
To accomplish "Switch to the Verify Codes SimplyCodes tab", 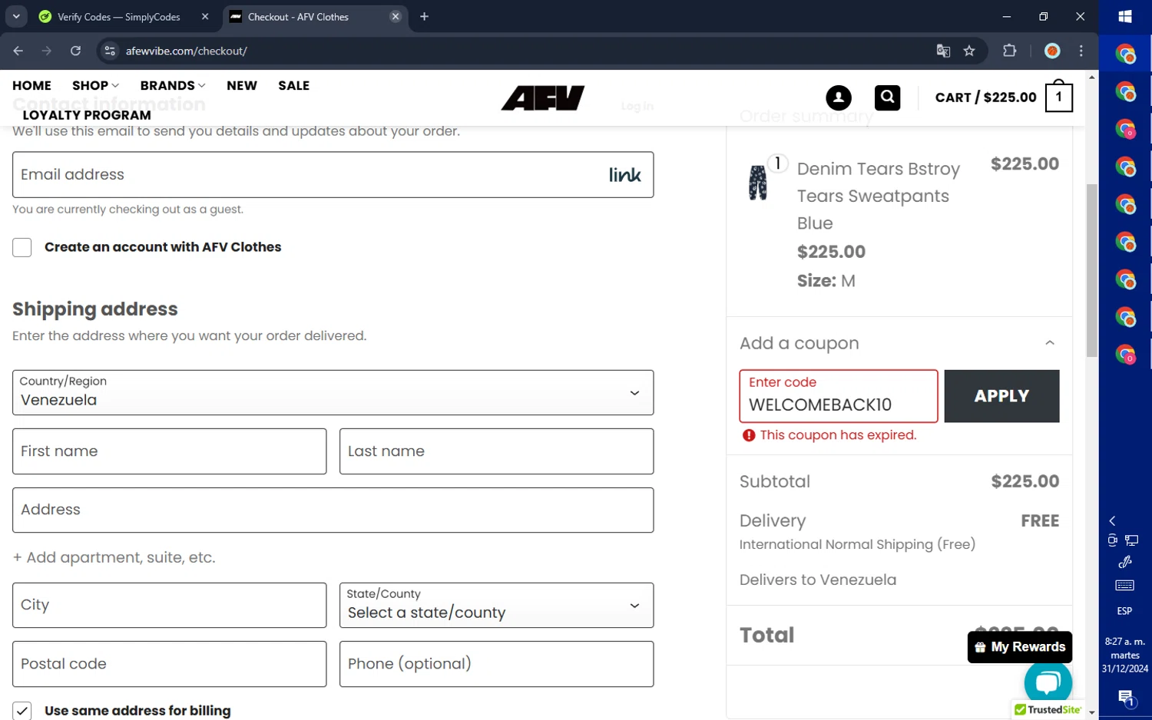I will pyautogui.click(x=119, y=16).
